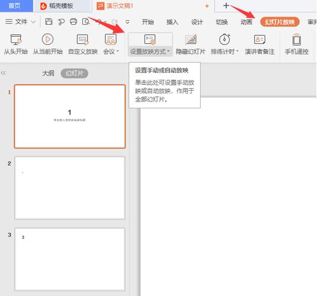Switch to the 动画 animation tab
The width and height of the screenshot is (317, 296).
tap(246, 22)
